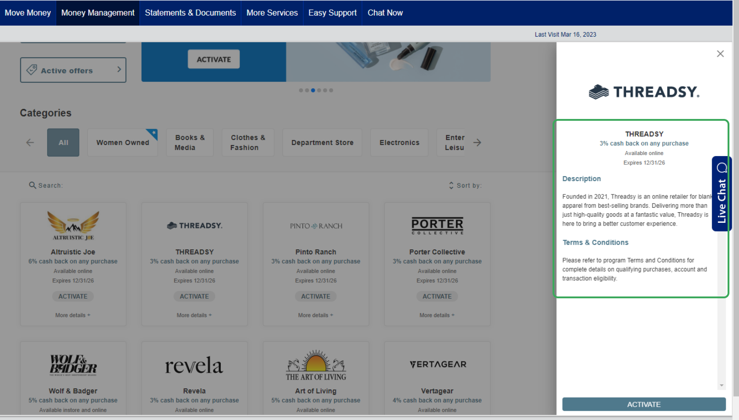Select the Electronics category
The width and height of the screenshot is (739, 420).
[399, 142]
